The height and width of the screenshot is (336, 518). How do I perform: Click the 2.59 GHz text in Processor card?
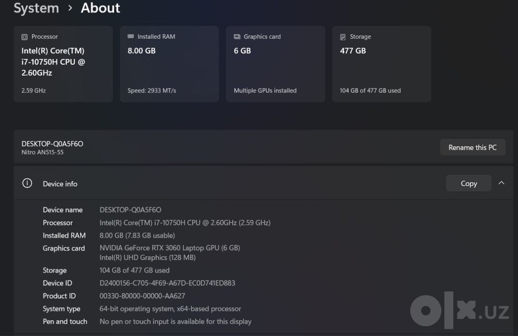pos(33,91)
